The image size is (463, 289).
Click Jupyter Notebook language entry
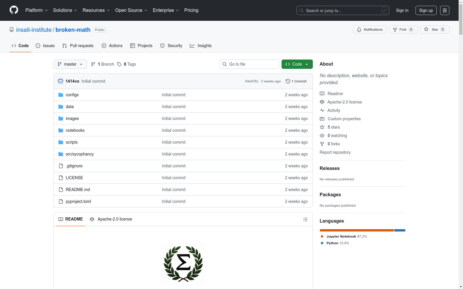pyautogui.click(x=344, y=236)
